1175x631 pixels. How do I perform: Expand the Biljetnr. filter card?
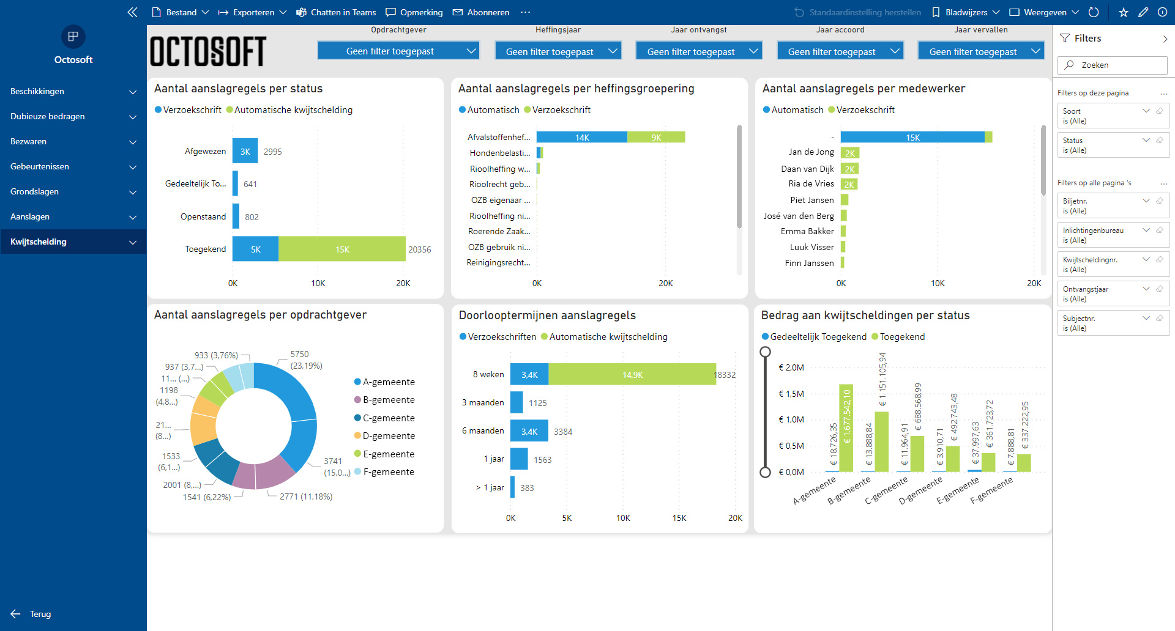(1146, 201)
